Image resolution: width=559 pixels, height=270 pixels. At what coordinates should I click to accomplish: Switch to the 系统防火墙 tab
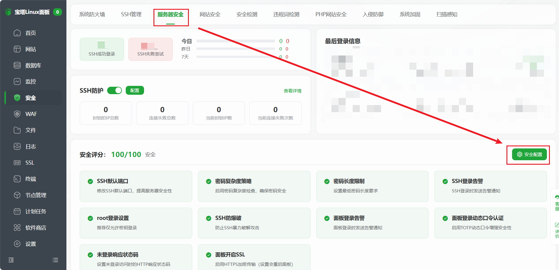coord(92,14)
